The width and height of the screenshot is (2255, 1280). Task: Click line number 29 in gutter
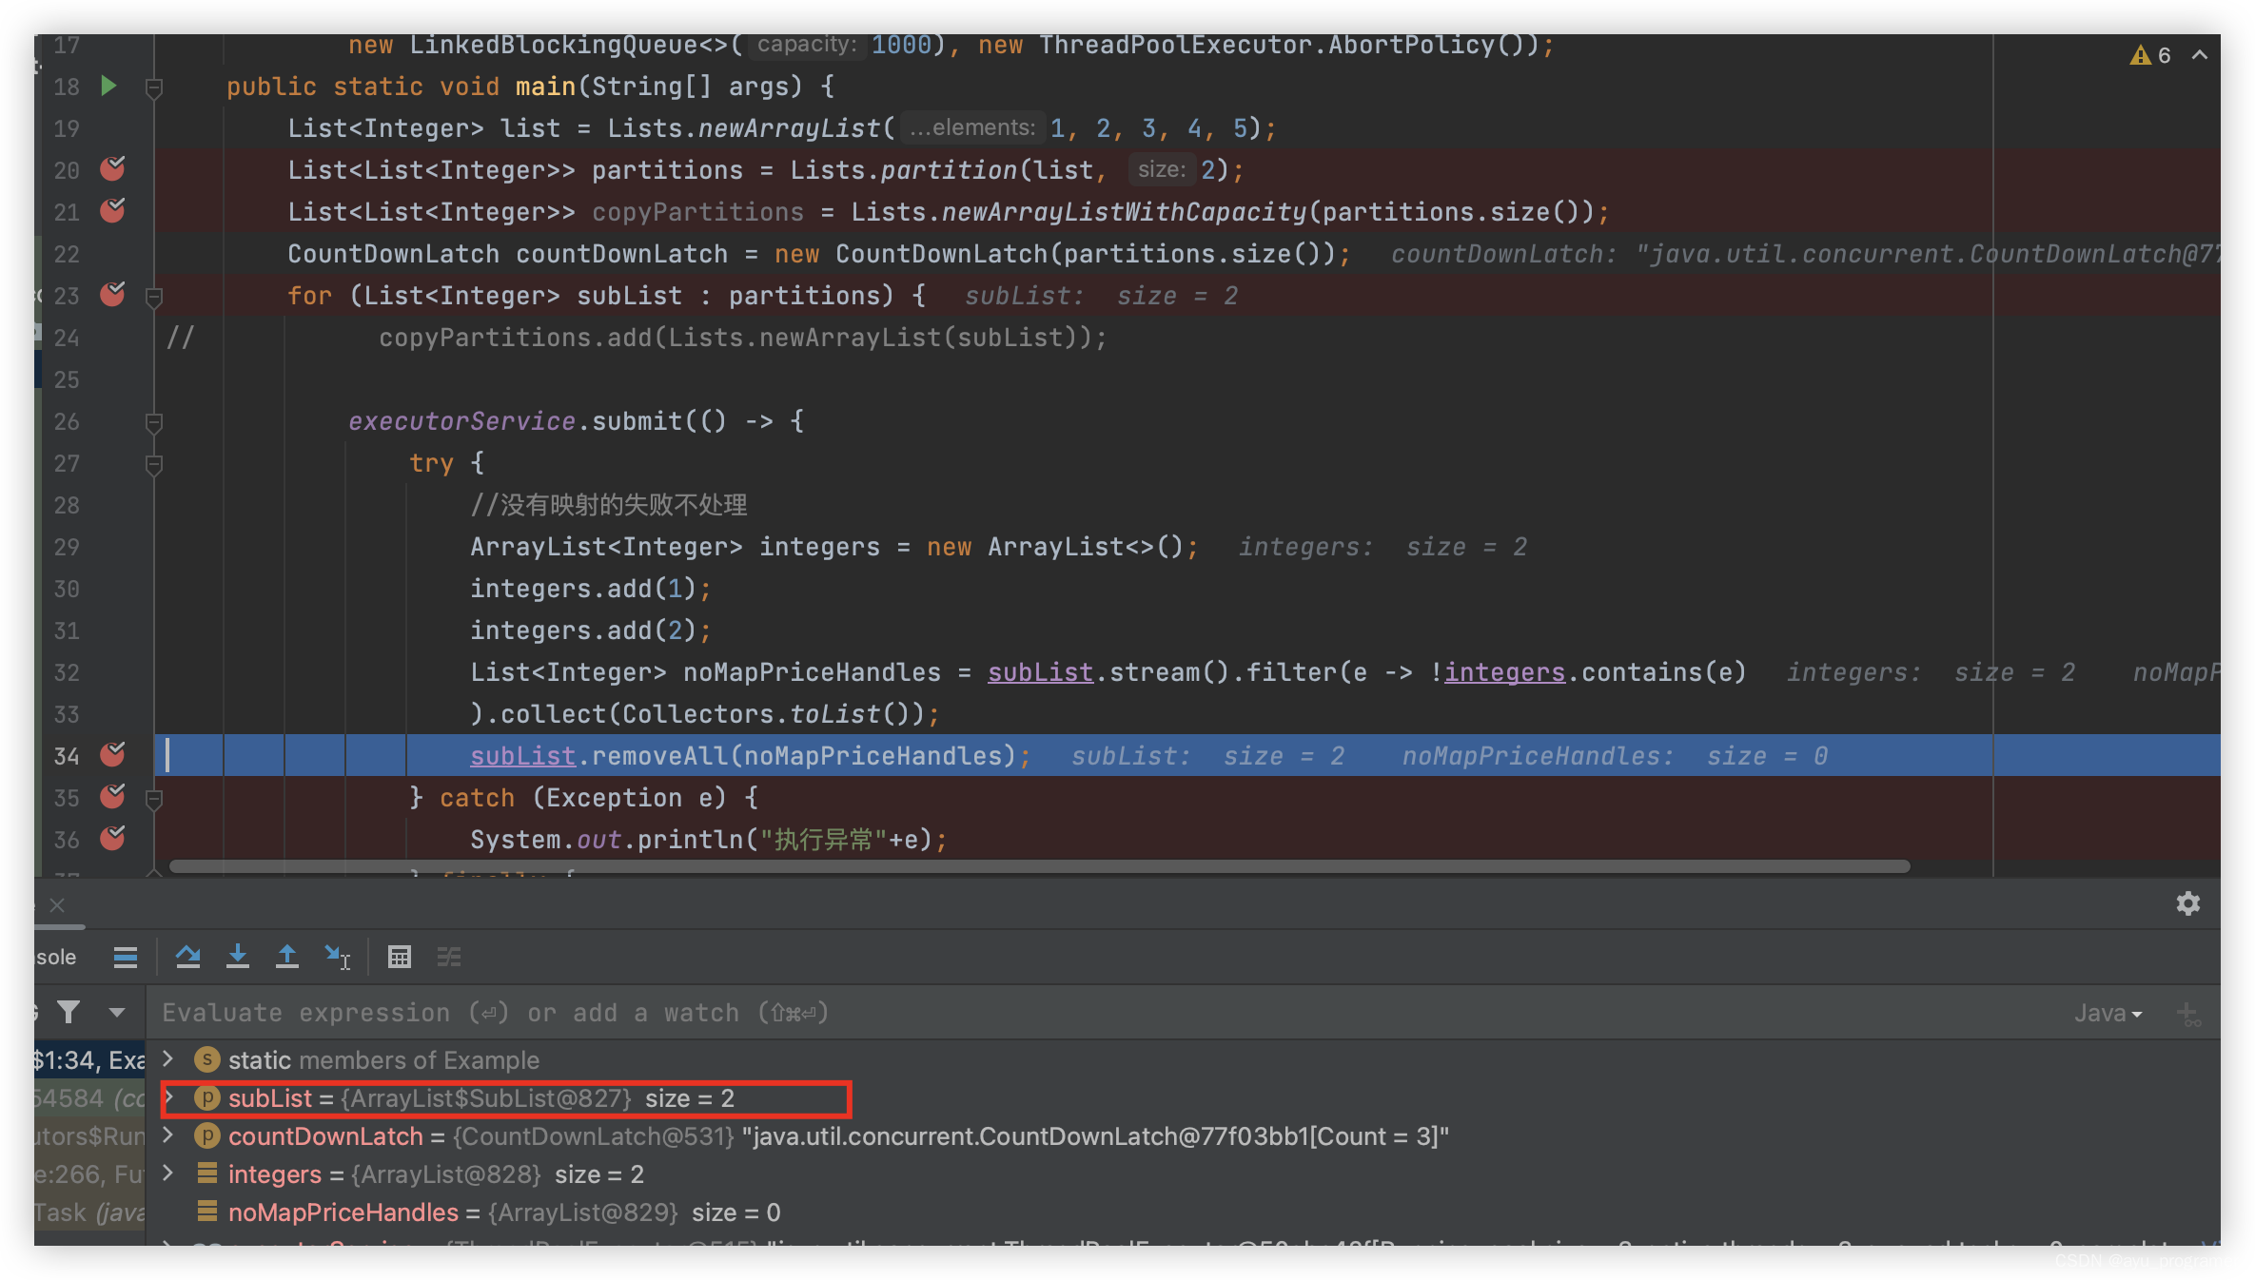click(67, 547)
